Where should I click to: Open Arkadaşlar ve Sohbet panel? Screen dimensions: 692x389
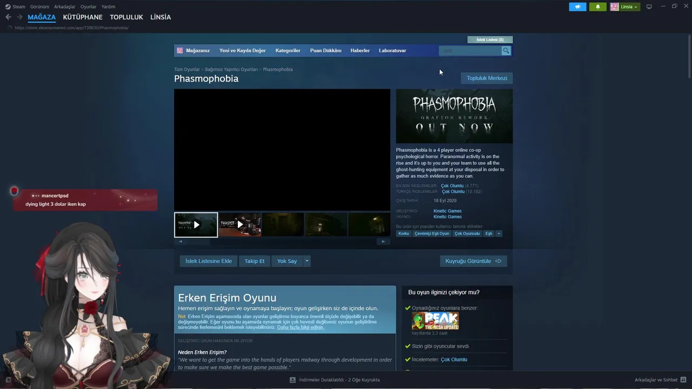(660, 380)
